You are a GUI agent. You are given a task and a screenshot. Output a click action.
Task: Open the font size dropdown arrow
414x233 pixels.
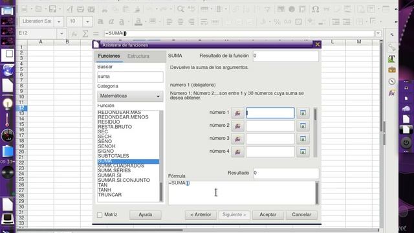click(x=87, y=21)
